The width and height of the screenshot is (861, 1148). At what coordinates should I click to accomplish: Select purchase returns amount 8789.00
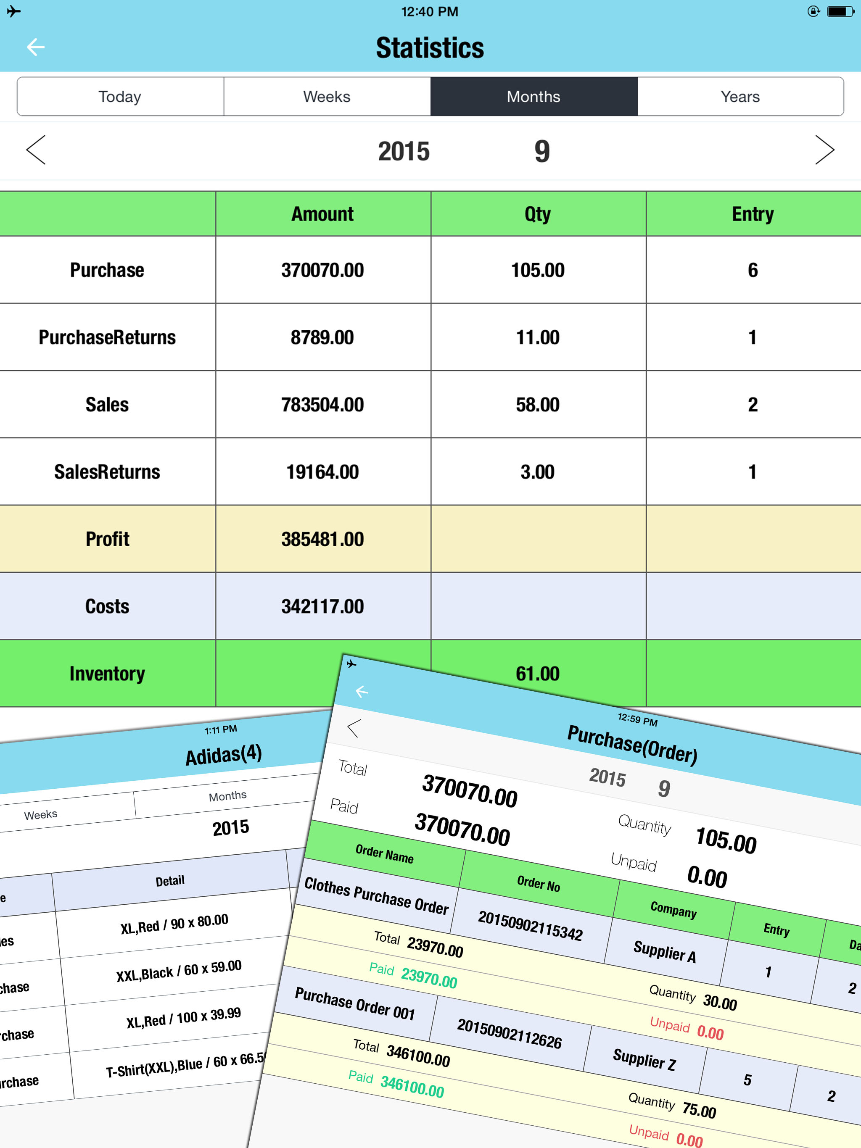(x=323, y=337)
